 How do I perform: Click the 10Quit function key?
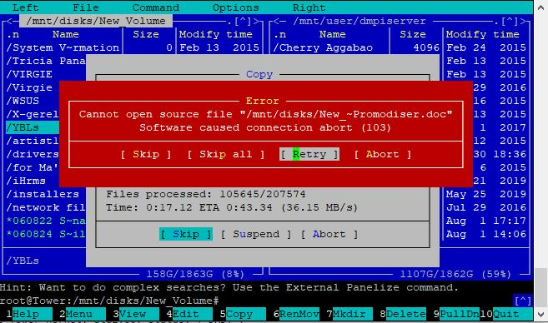[x=506, y=314]
